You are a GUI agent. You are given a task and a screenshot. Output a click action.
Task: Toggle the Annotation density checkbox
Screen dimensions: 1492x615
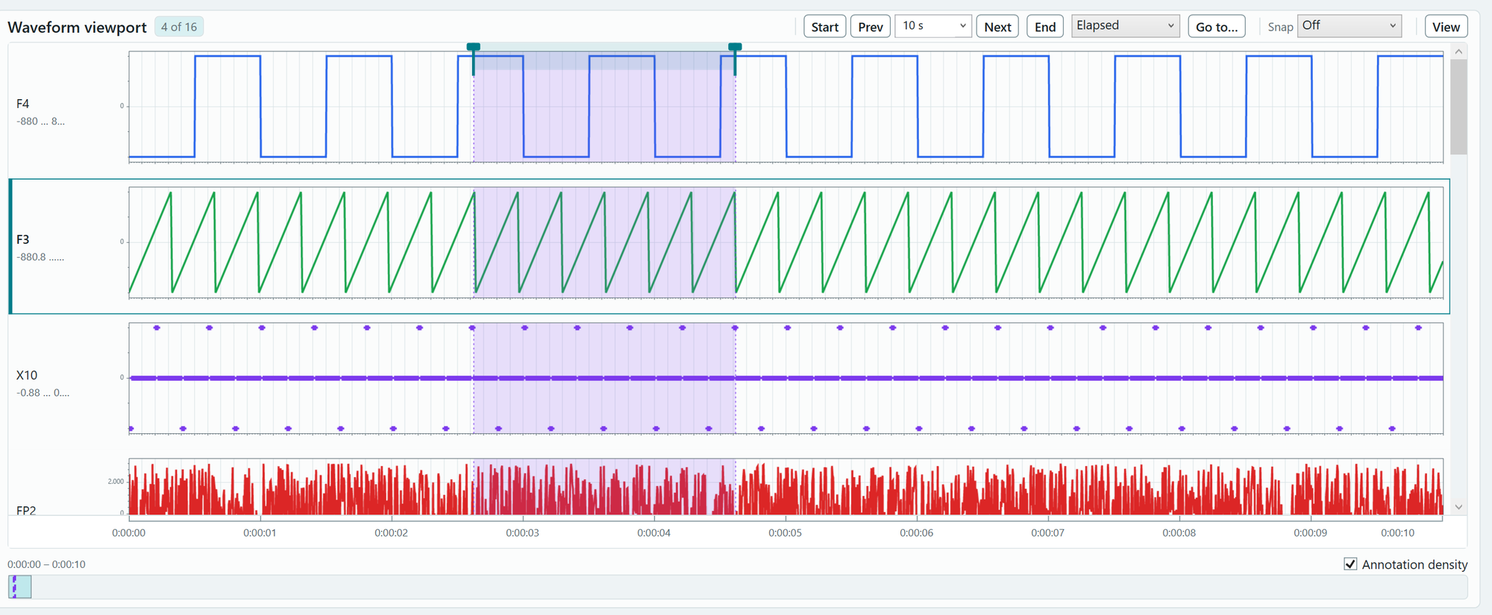point(1350,564)
